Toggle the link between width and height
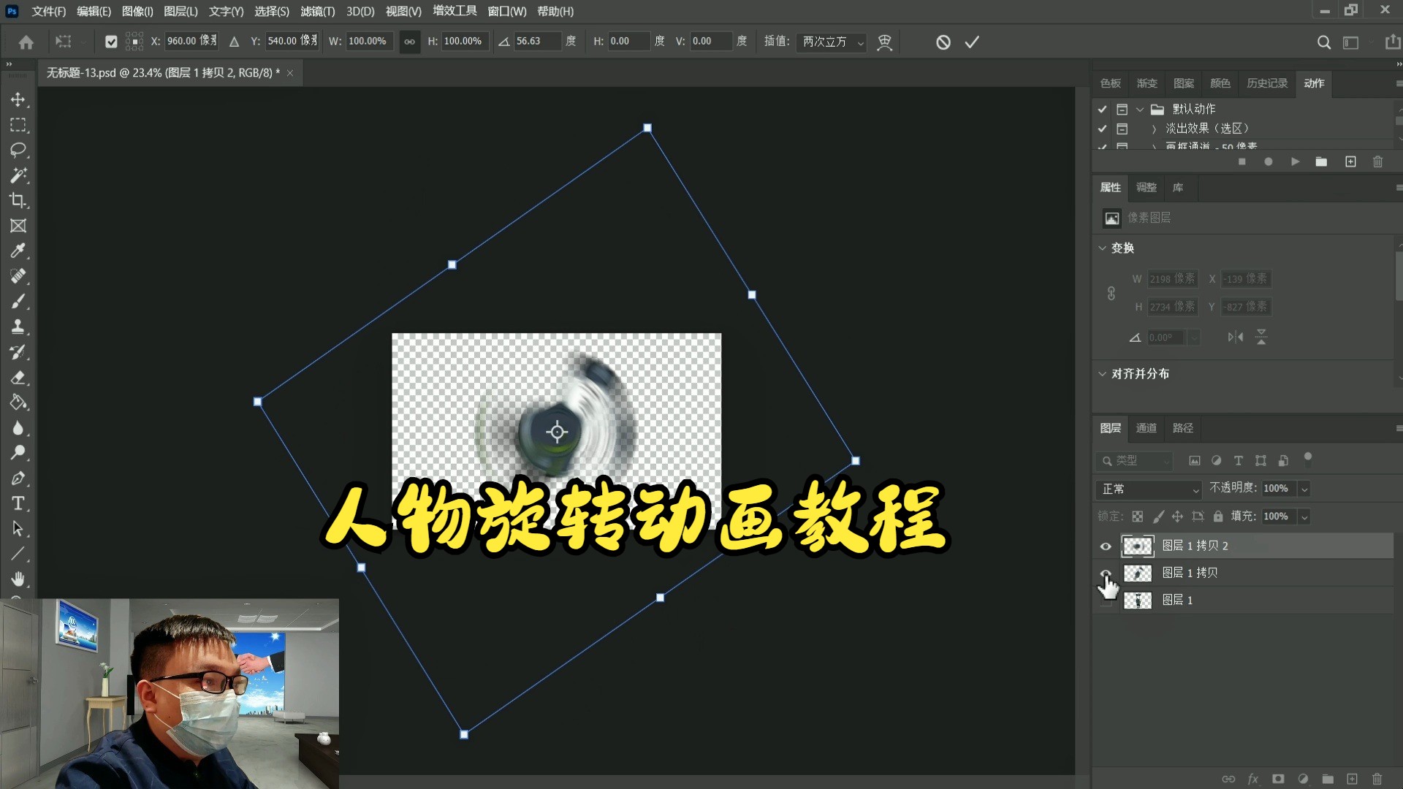Image resolution: width=1403 pixels, height=789 pixels. tap(409, 42)
